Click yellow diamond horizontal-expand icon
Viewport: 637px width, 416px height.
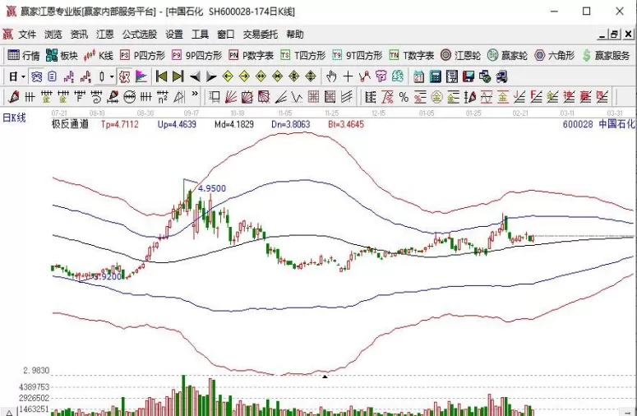(x=261, y=76)
